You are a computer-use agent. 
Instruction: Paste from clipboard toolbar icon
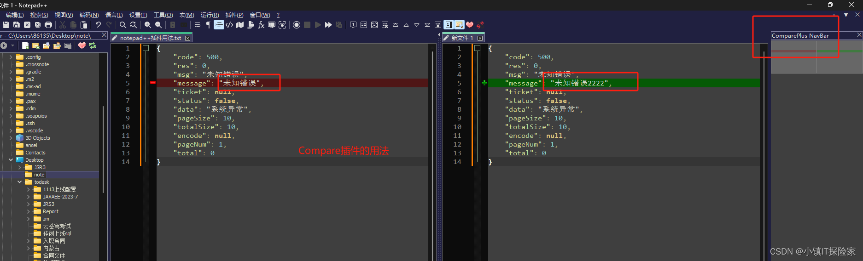click(x=84, y=25)
